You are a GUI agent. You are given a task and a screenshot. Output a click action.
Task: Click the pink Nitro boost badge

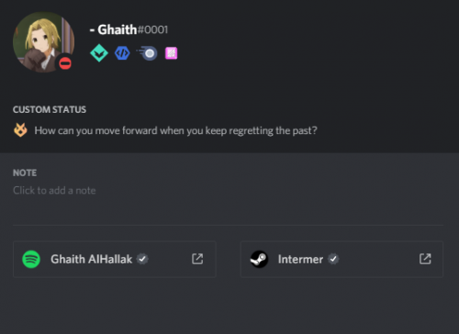pyautogui.click(x=171, y=53)
